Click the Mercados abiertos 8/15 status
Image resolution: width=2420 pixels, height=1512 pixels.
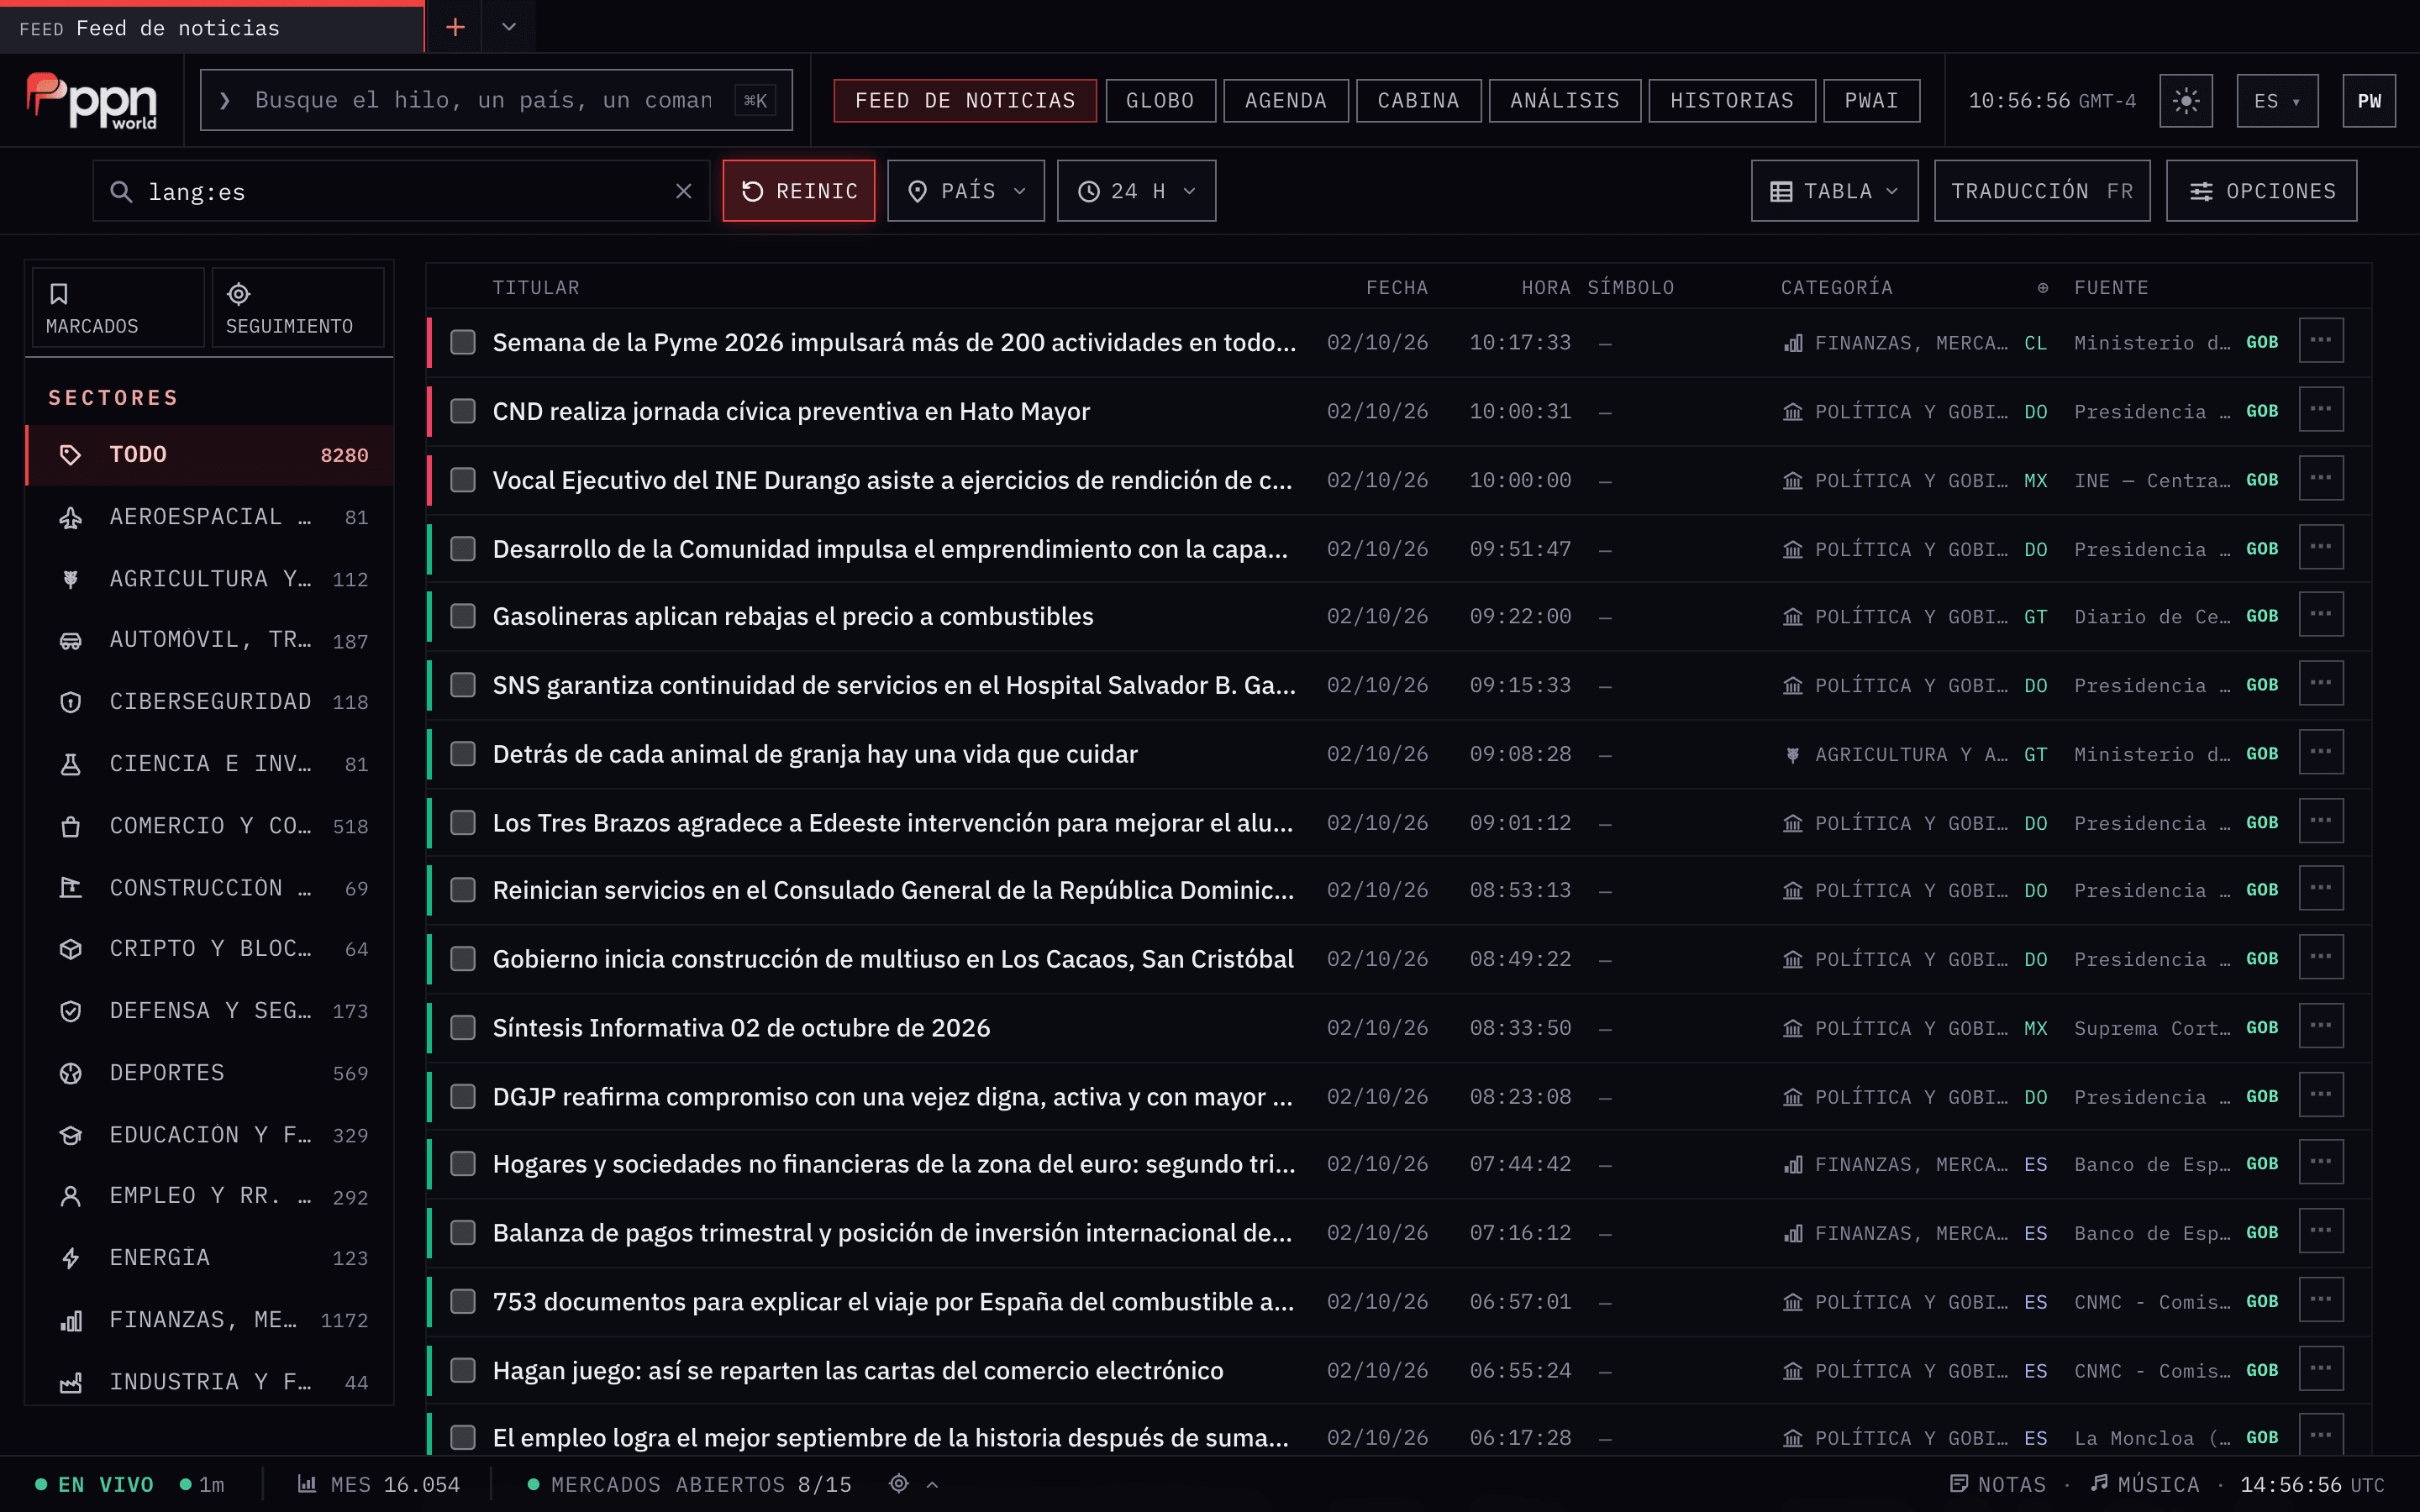(689, 1485)
